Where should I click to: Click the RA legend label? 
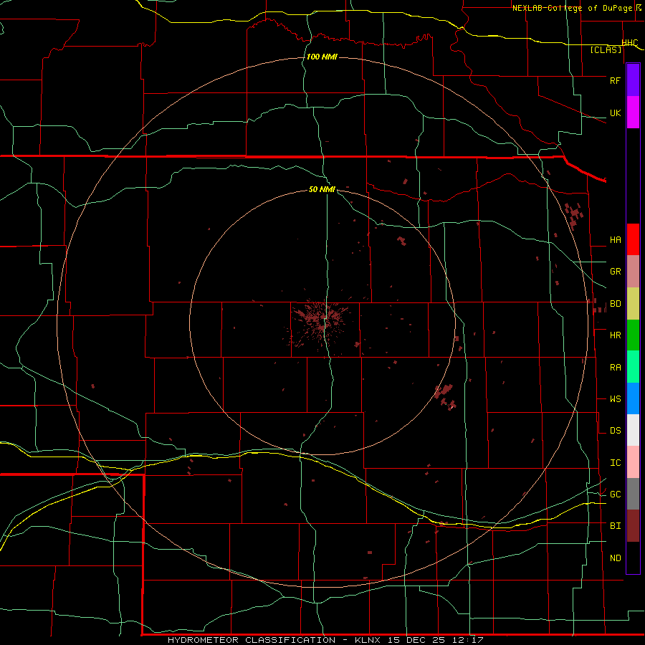click(x=615, y=368)
